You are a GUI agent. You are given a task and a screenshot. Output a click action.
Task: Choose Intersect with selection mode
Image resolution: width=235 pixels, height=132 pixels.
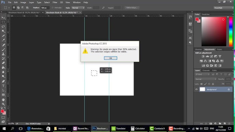(x=27, y=8)
